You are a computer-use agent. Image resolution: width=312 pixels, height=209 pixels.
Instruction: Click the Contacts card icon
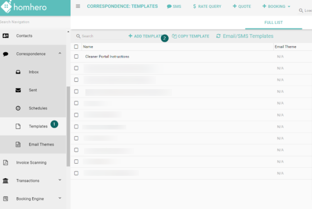pos(6,35)
